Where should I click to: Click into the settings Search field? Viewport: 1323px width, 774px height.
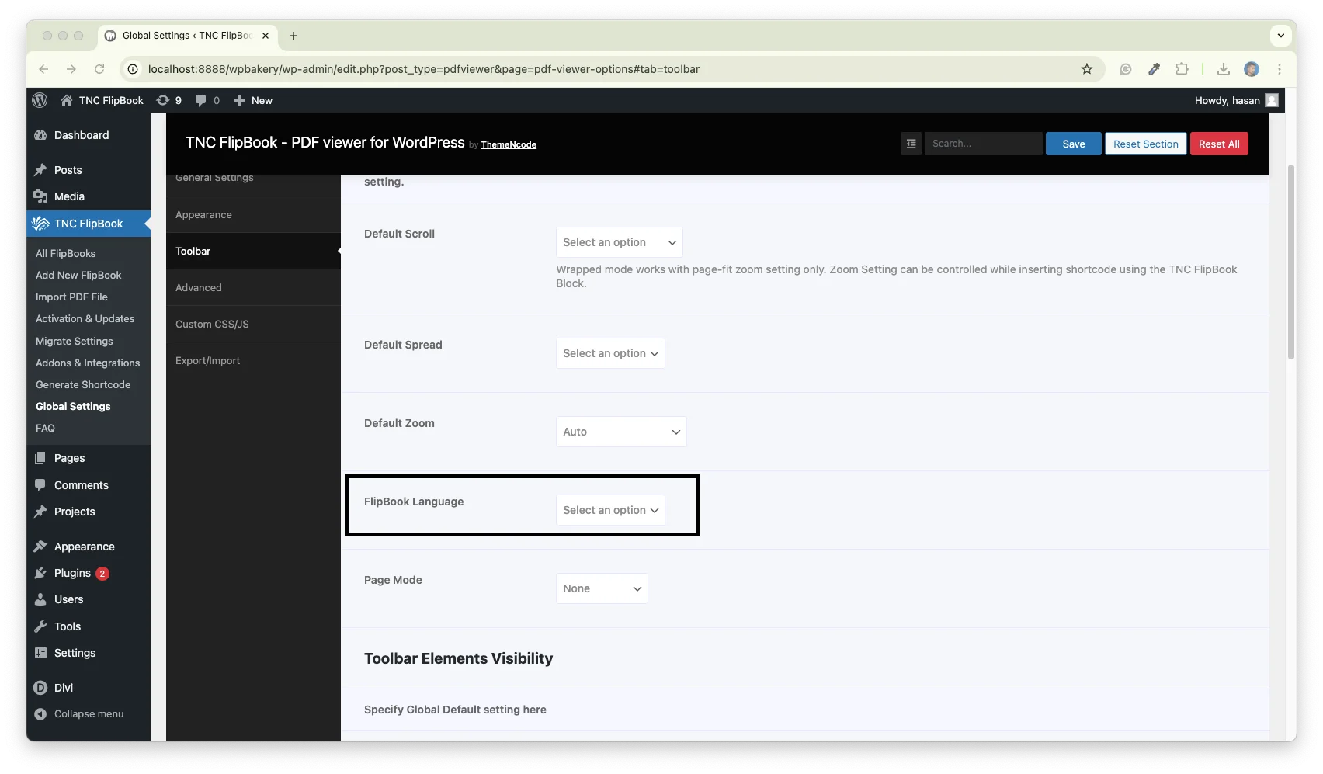[982, 144]
